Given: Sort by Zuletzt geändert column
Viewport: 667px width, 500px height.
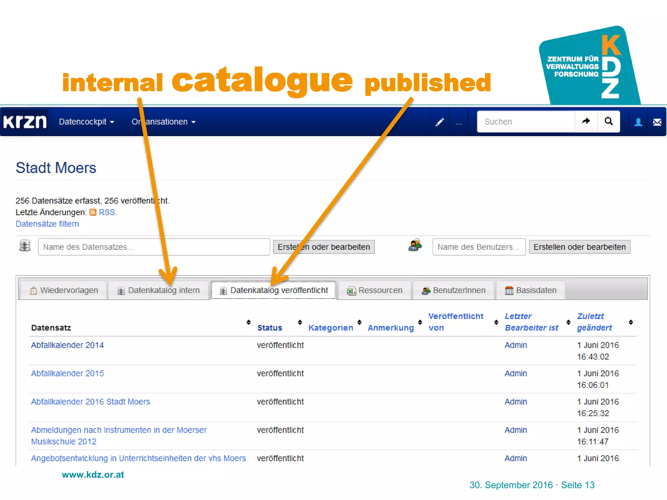Looking at the screenshot, I should [x=631, y=322].
